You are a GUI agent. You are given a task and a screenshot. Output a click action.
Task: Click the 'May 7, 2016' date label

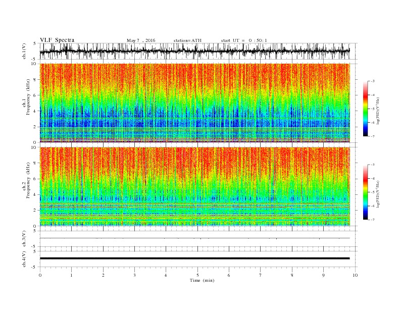(x=141, y=40)
